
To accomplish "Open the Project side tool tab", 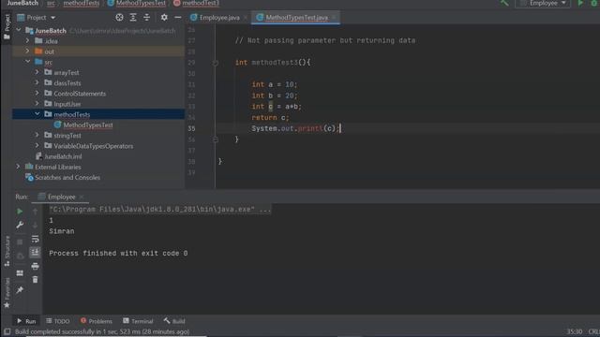I will coord(7,26).
